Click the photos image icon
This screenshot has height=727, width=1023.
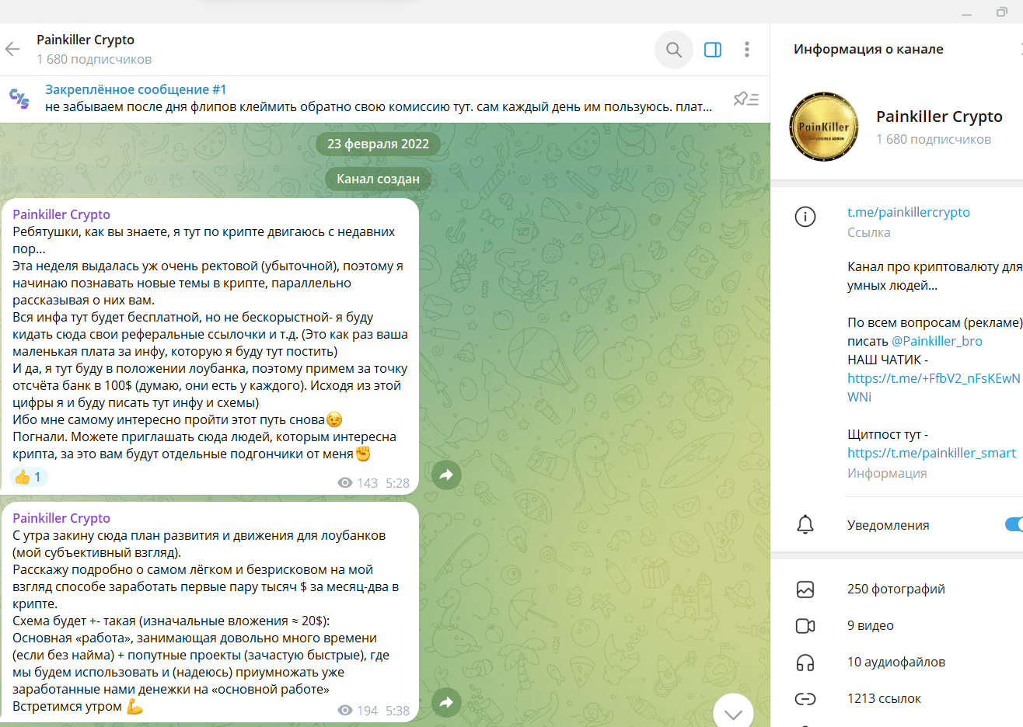click(805, 590)
